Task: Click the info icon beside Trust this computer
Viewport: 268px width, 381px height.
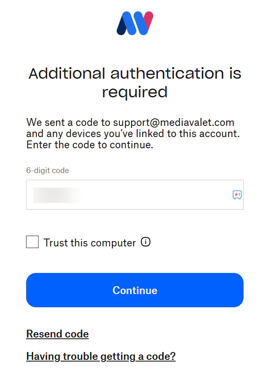Action: (x=146, y=242)
